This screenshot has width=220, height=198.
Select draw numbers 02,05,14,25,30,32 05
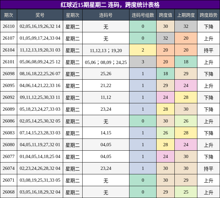tap(40, 121)
